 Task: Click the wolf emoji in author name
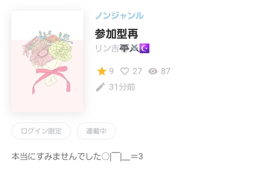pyautogui.click(x=124, y=48)
